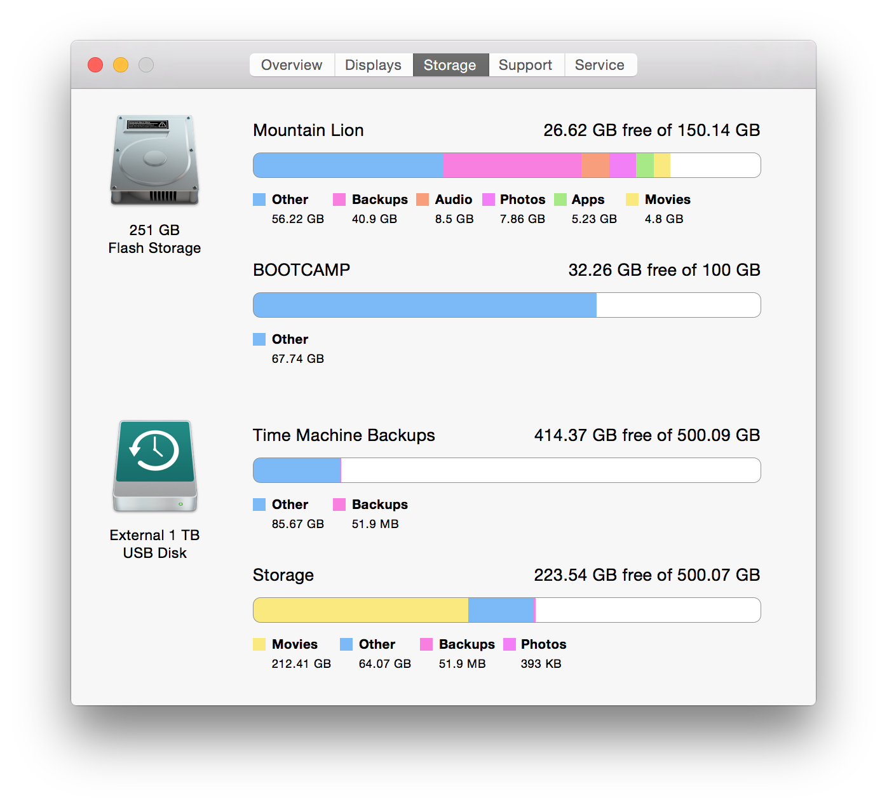This screenshot has width=887, height=807.
Task: Click the "56.22 GB" Other value
Action: (298, 219)
